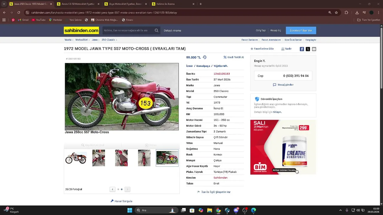Open Pinterest bookmark
Screen dimensions: 383x215
click(x=13, y=20)
